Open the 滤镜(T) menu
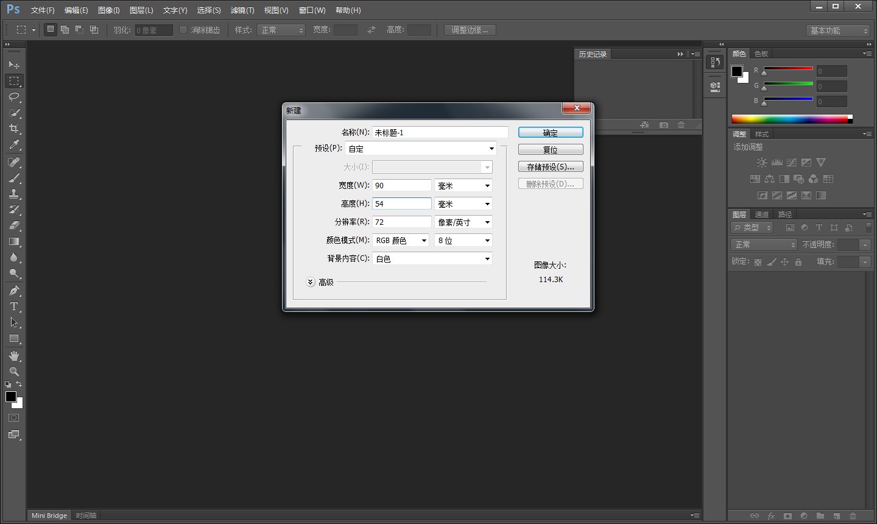This screenshot has height=524, width=877. coord(242,10)
